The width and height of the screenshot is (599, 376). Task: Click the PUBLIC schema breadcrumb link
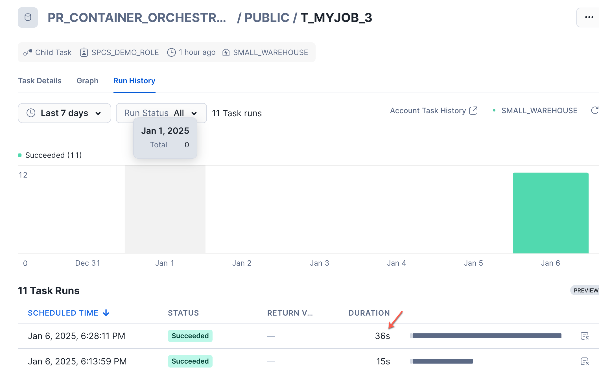[266, 18]
